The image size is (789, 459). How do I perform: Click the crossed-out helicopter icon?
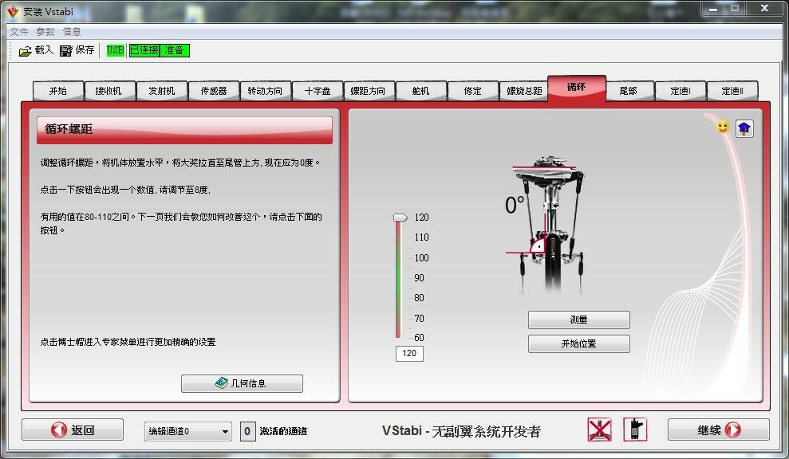[600, 430]
